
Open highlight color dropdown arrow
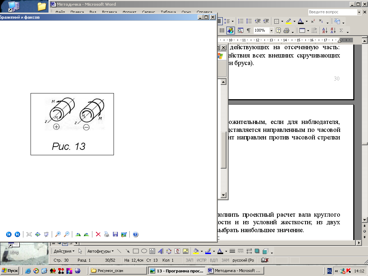[294, 22]
